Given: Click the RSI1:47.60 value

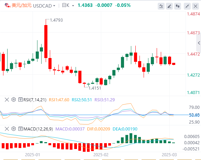Looking at the screenshot, I should click(x=59, y=100).
